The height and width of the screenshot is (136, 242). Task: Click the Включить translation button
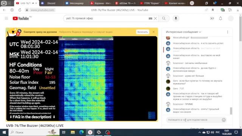click(143, 32)
